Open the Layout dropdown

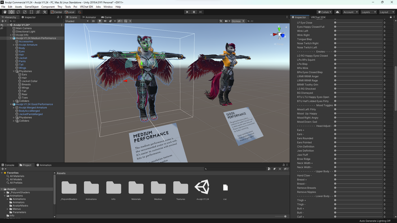point(387,12)
